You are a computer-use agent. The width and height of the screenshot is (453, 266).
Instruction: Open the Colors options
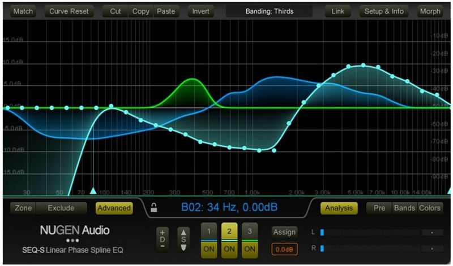click(x=430, y=208)
